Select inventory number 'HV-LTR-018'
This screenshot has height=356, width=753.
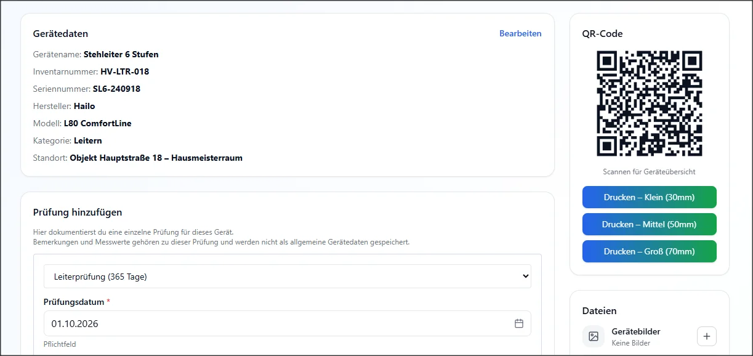pyautogui.click(x=125, y=71)
